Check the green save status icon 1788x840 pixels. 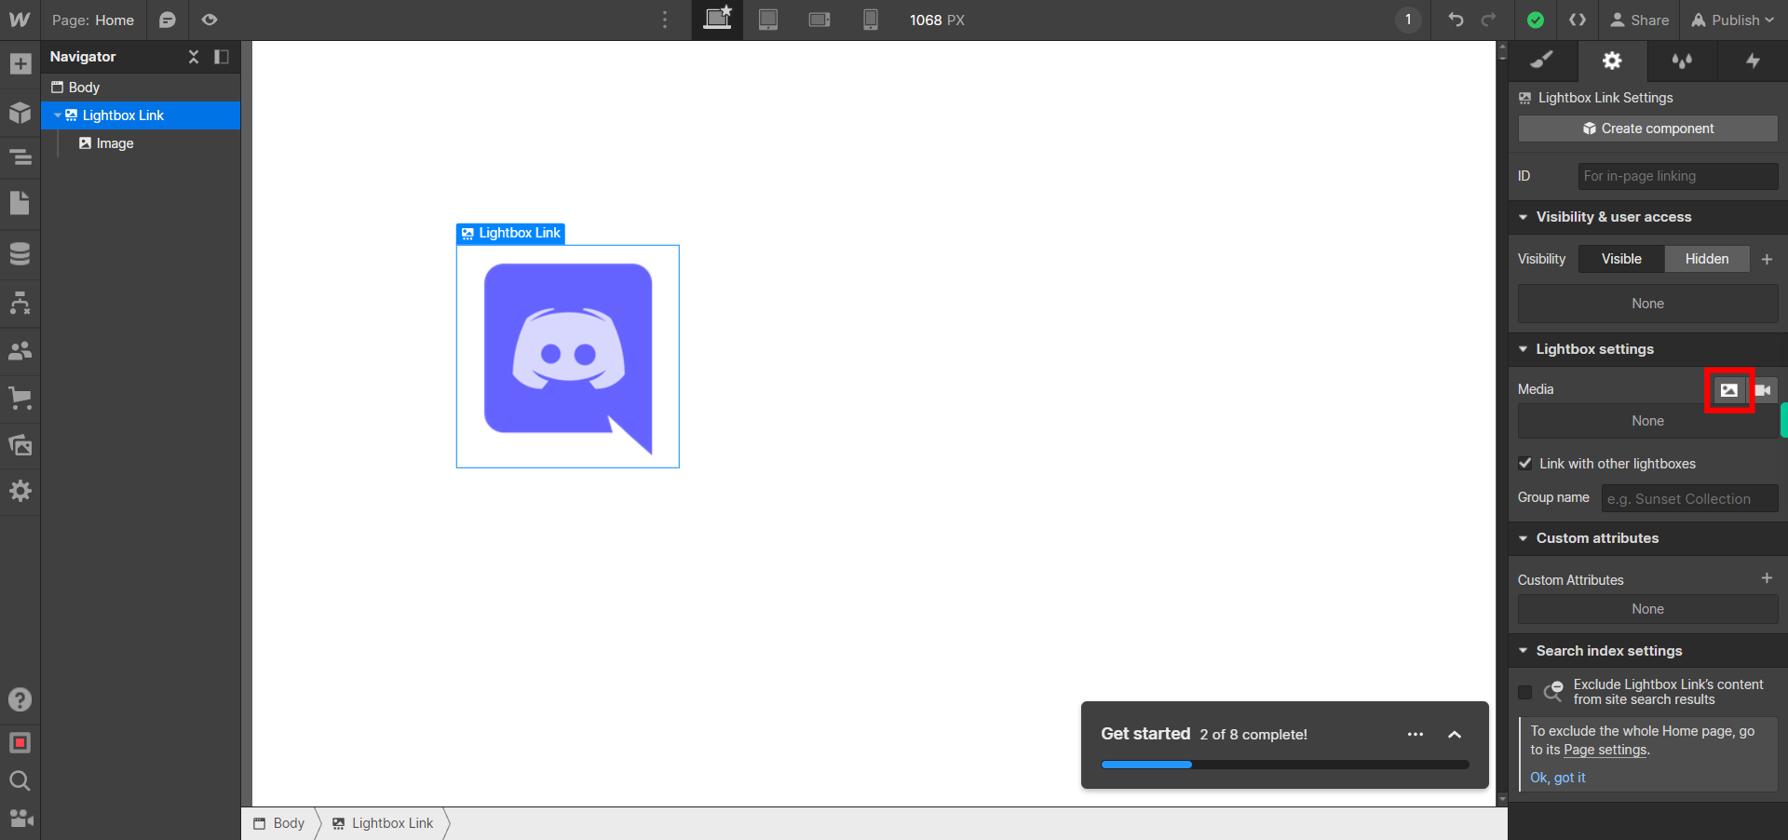1536,20
